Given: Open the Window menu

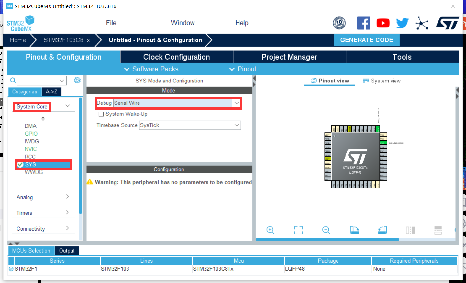Looking at the screenshot, I should point(183,23).
